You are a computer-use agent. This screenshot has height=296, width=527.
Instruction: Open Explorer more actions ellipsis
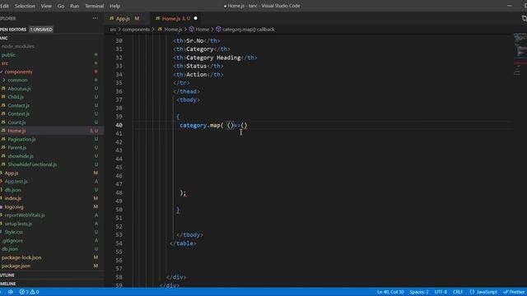96,18
